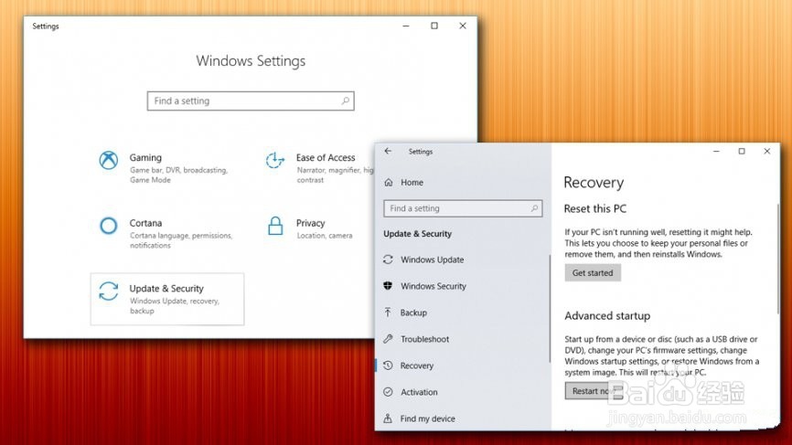
Task: Click Restart now under Advanced startup
Action: (594, 391)
